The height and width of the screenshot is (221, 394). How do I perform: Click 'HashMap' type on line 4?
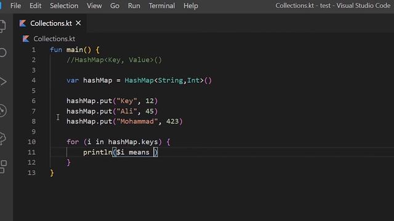click(x=139, y=80)
